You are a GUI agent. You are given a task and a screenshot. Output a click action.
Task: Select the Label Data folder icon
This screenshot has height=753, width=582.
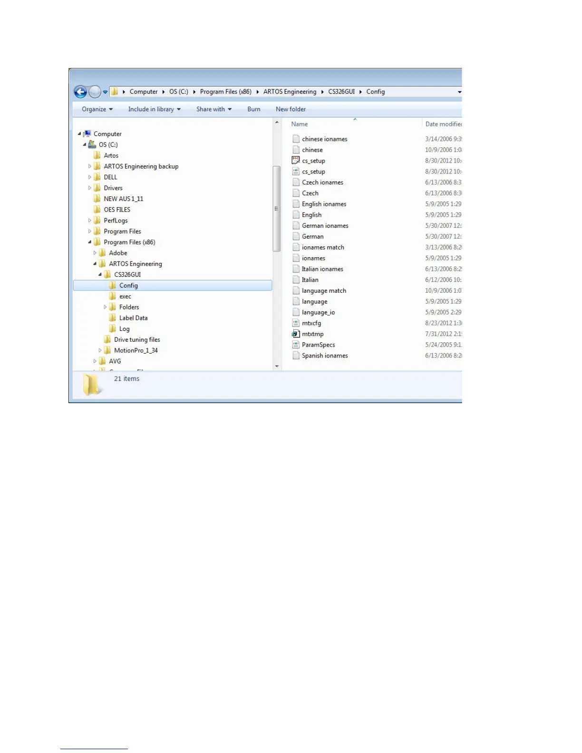click(112, 318)
